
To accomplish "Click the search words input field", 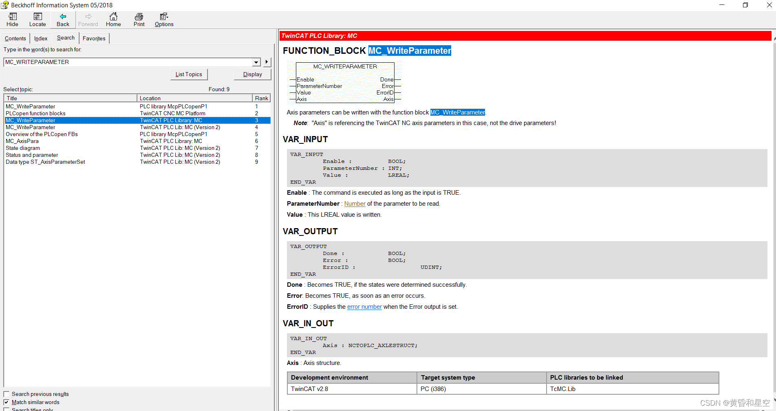I will click(128, 62).
